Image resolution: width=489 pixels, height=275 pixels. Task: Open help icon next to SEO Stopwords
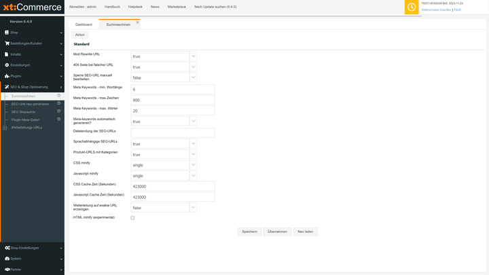(58, 111)
